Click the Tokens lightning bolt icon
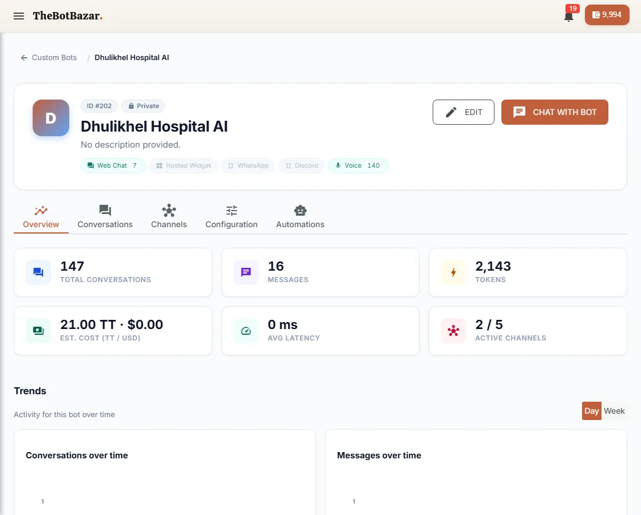 pos(453,272)
